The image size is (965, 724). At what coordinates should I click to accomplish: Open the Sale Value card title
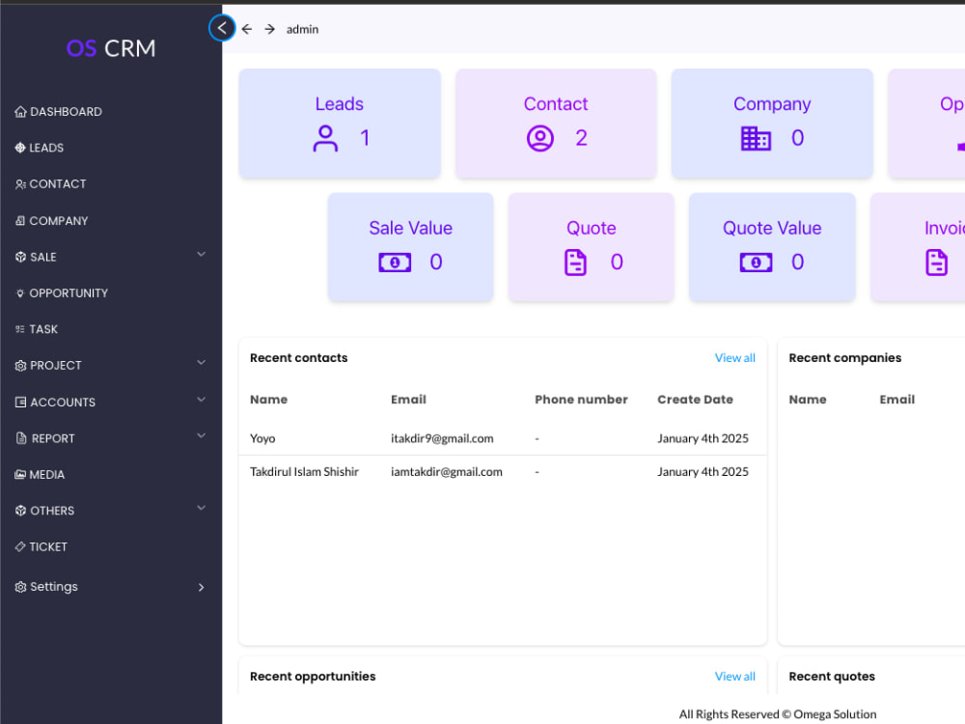pos(410,228)
